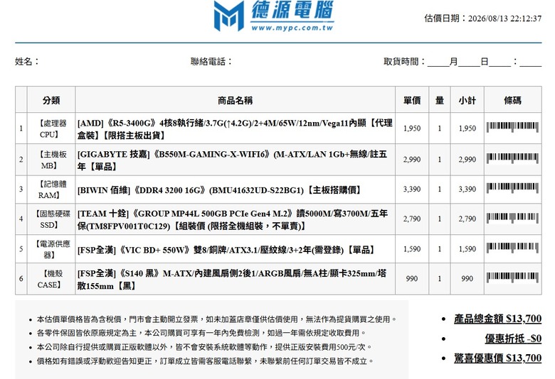This screenshot has width=555, height=379.
Task: Click the 商品名稱 column header
Action: pos(235,100)
